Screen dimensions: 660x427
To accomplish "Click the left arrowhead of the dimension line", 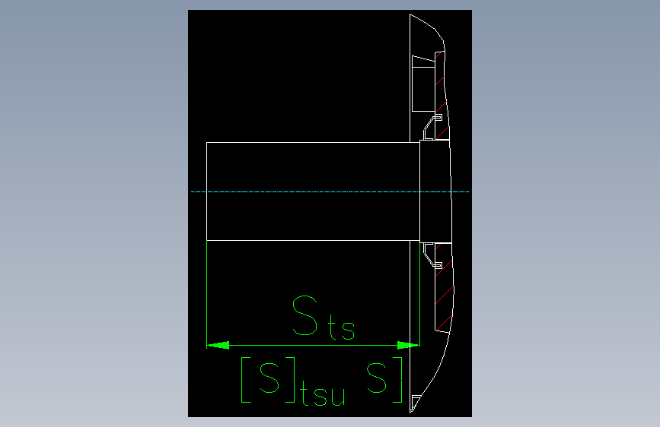I will (x=218, y=346).
